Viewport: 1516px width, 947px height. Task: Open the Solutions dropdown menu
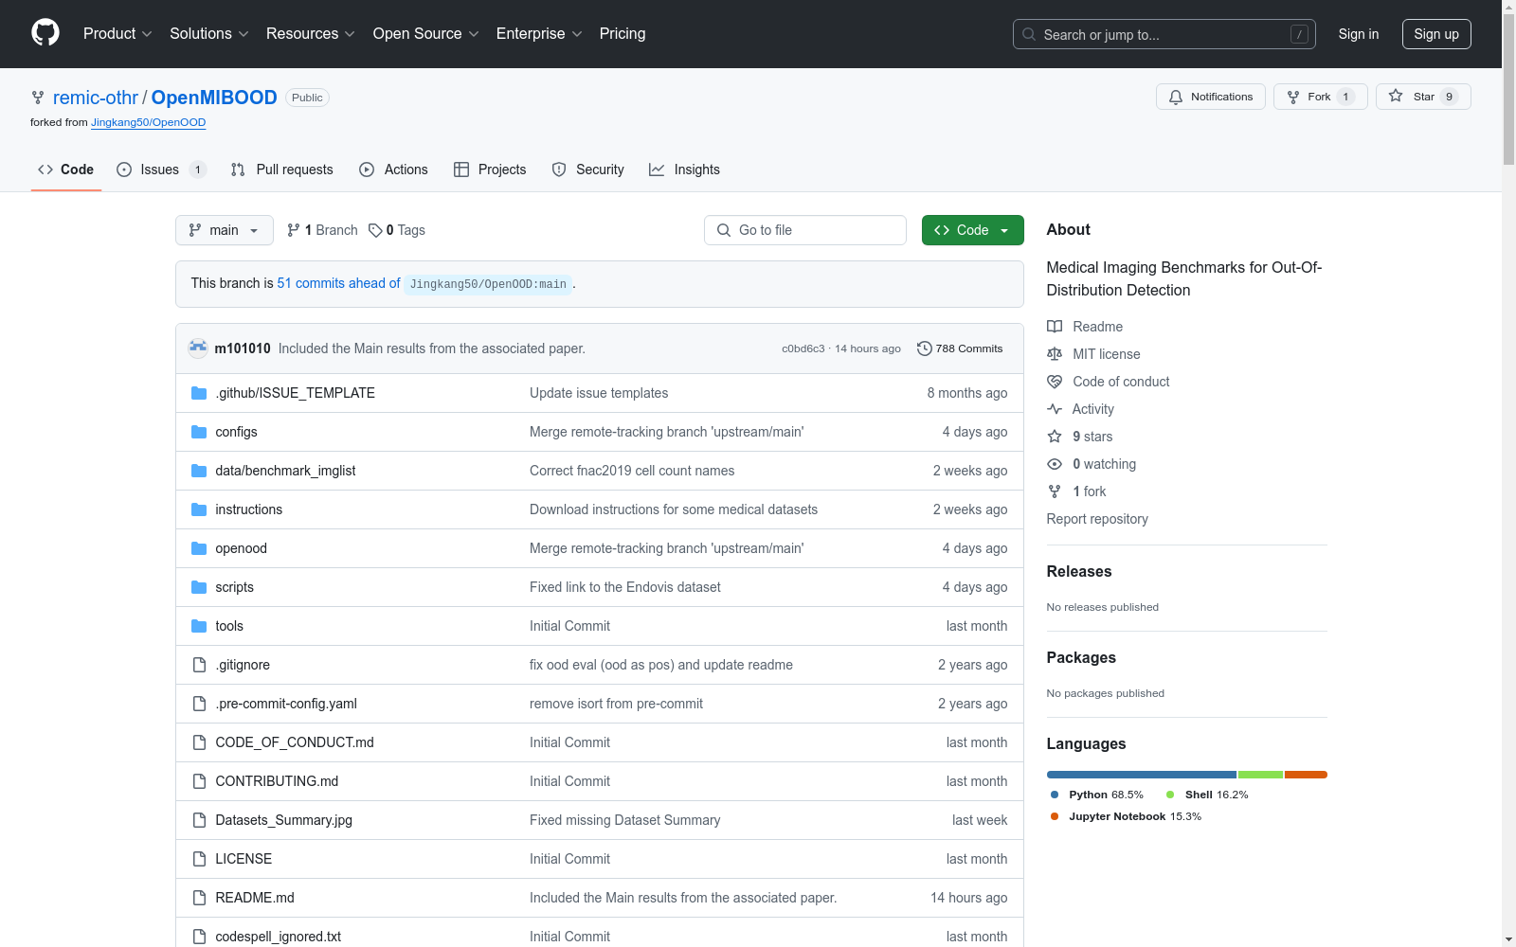tap(209, 33)
